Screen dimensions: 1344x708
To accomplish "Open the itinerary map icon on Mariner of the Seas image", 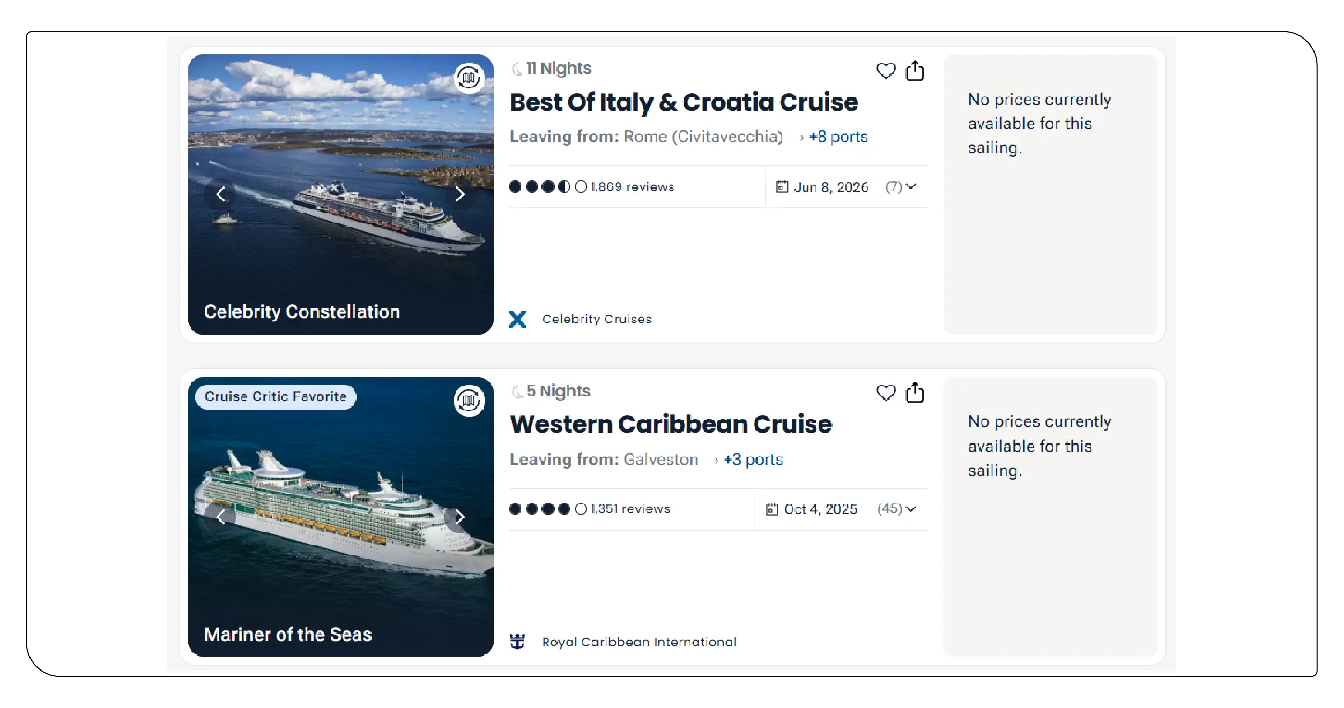I will coord(468,400).
